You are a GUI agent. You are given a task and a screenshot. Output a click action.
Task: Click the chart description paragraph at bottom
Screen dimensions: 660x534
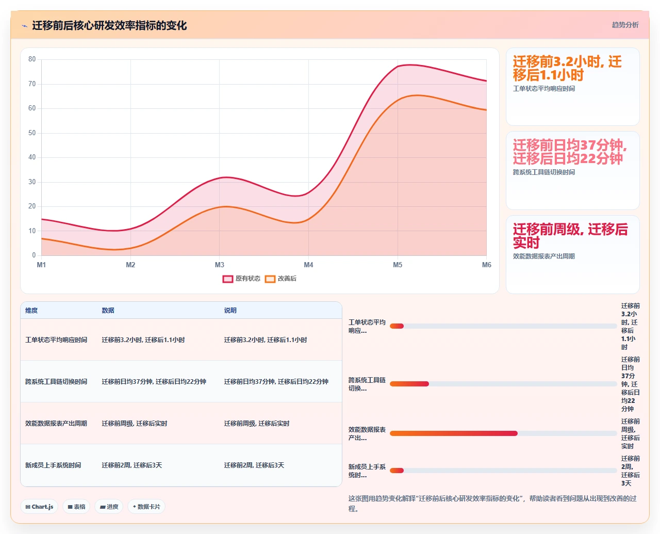coord(493,504)
